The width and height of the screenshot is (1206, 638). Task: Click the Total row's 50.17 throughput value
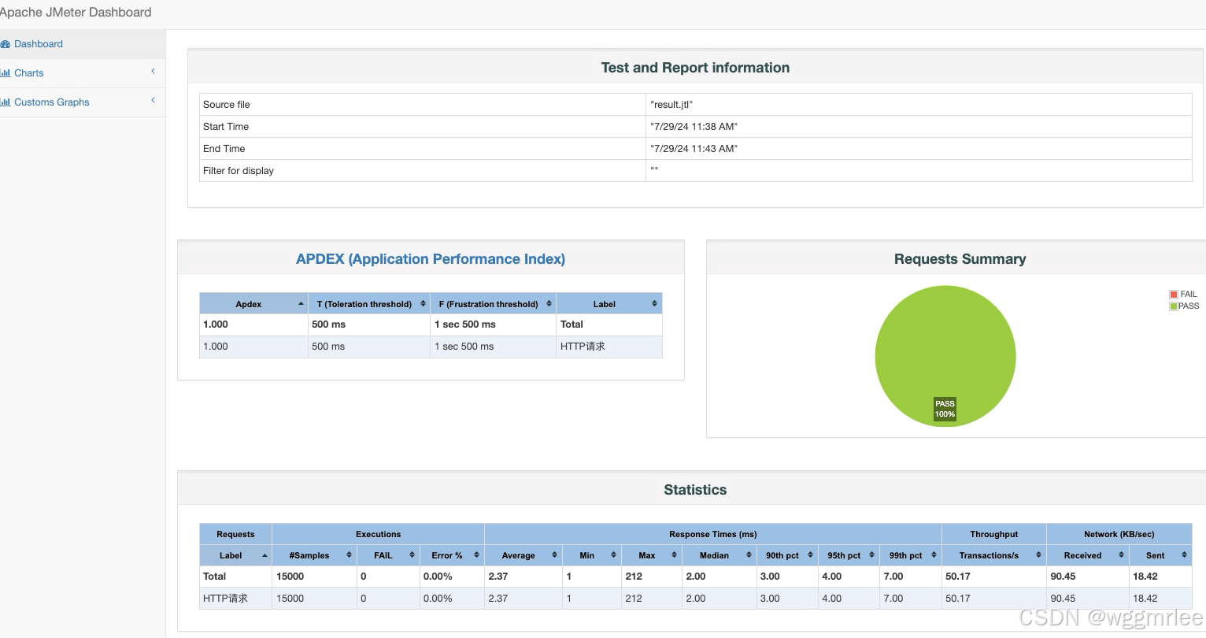958,577
